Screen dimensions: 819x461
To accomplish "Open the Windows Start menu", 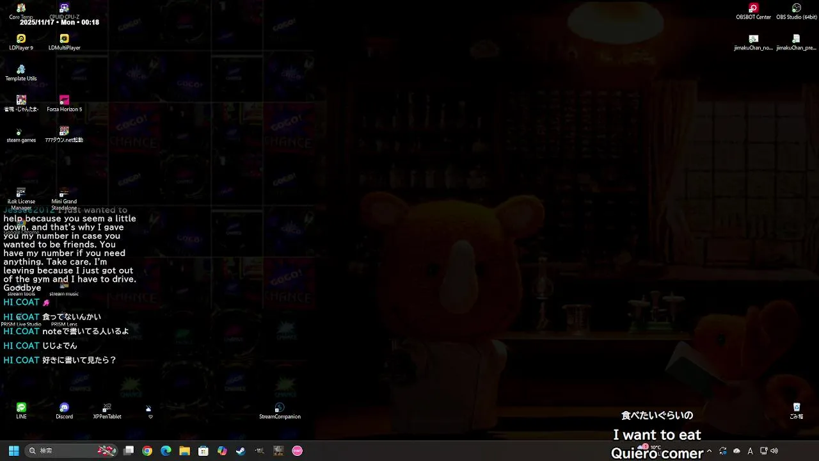I will coord(13,451).
